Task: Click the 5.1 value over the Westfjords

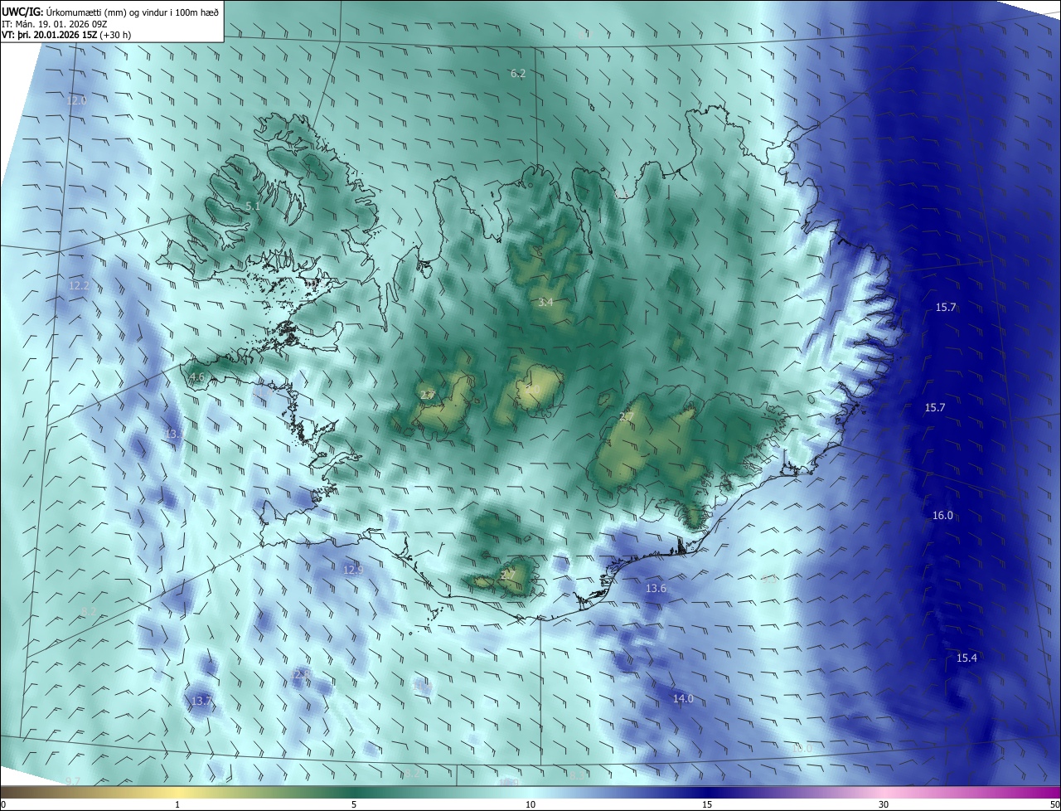Action: [x=253, y=206]
